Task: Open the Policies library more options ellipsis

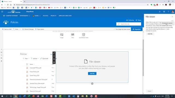Action: (x=51, y=59)
